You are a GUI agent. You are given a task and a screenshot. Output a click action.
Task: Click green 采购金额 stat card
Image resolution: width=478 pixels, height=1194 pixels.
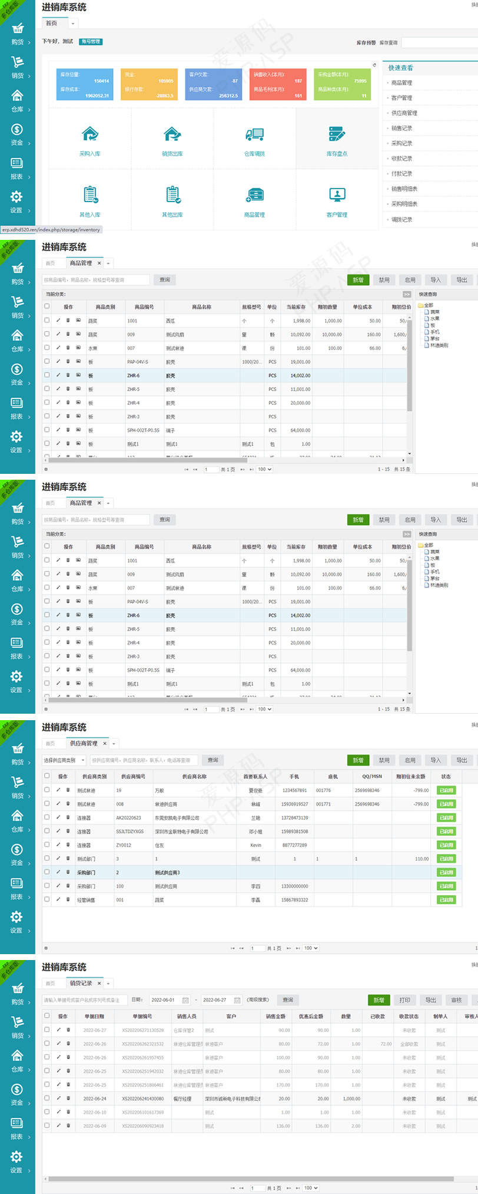tap(342, 84)
